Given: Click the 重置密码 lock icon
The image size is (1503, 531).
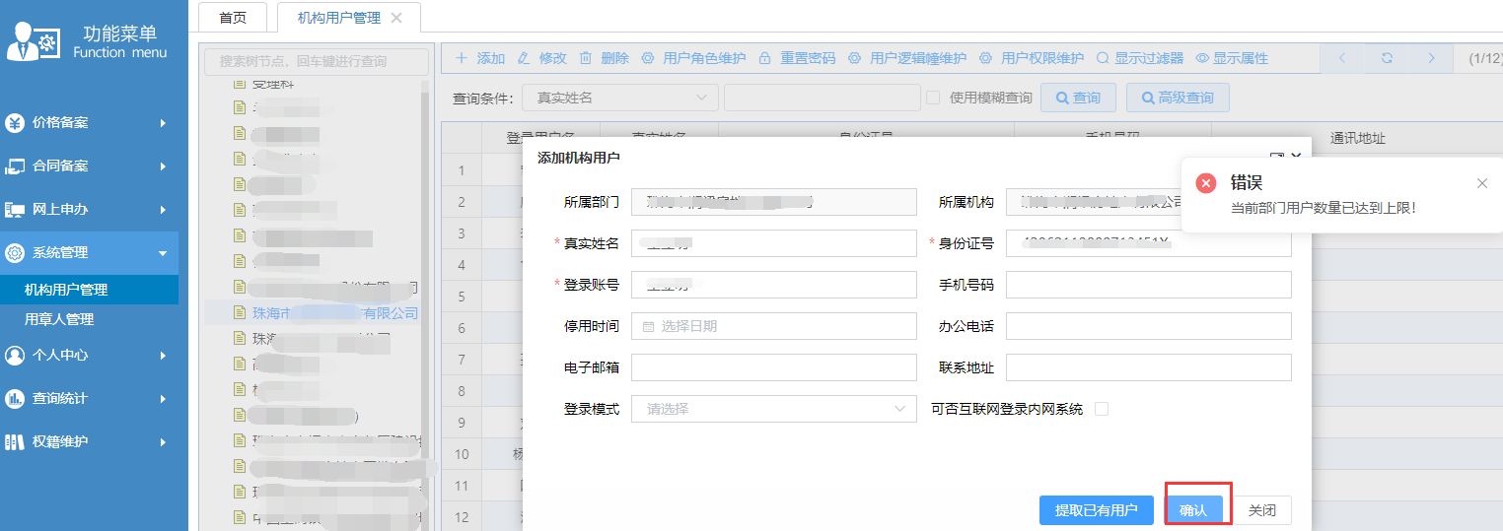Looking at the screenshot, I should point(764,58).
